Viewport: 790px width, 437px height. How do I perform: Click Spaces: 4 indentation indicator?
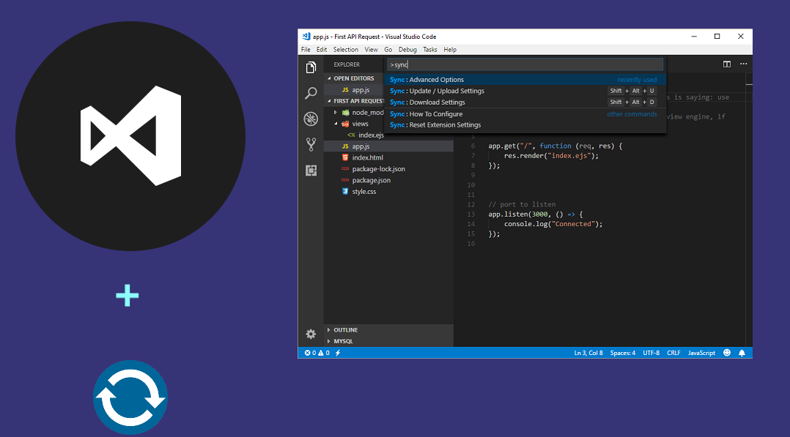[x=622, y=352]
